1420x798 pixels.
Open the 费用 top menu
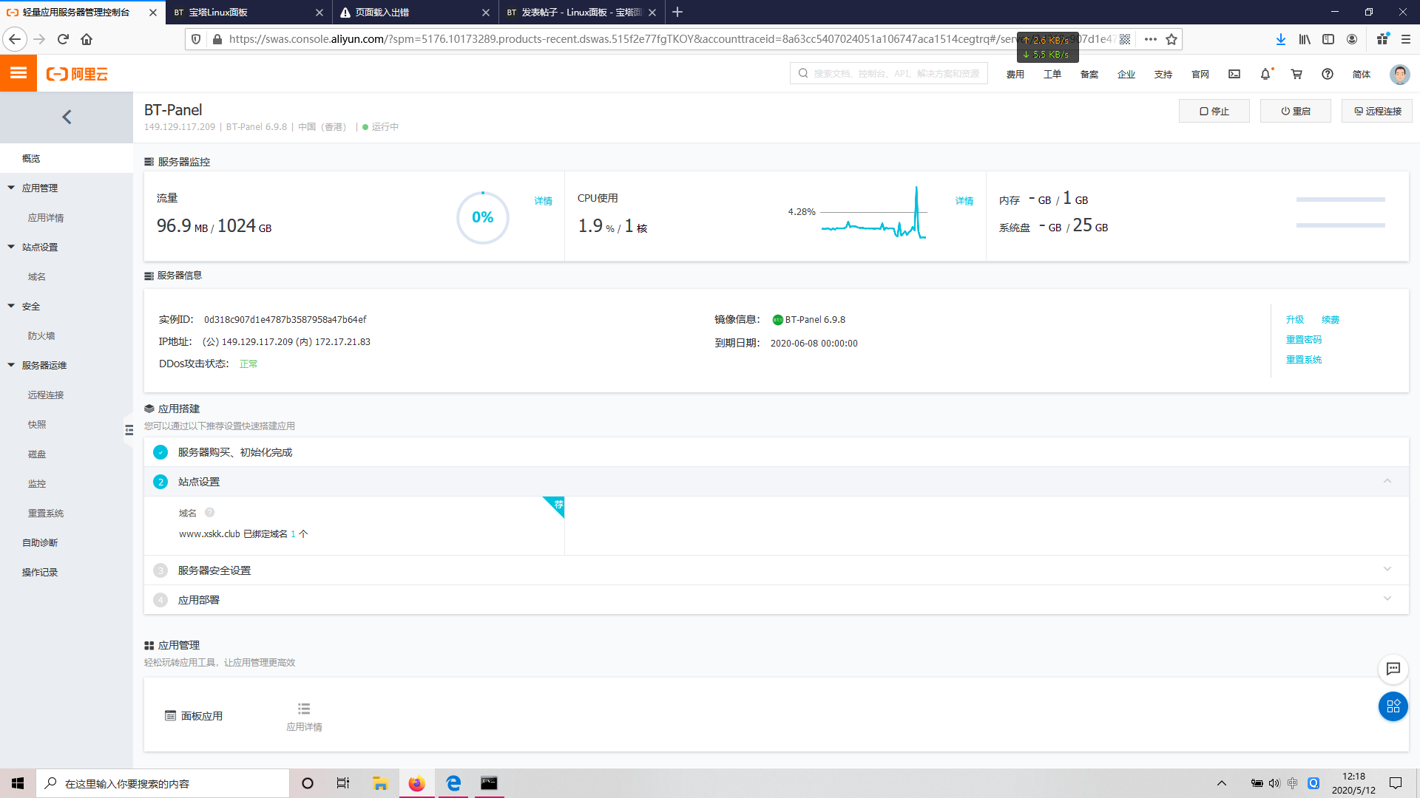pyautogui.click(x=1015, y=75)
